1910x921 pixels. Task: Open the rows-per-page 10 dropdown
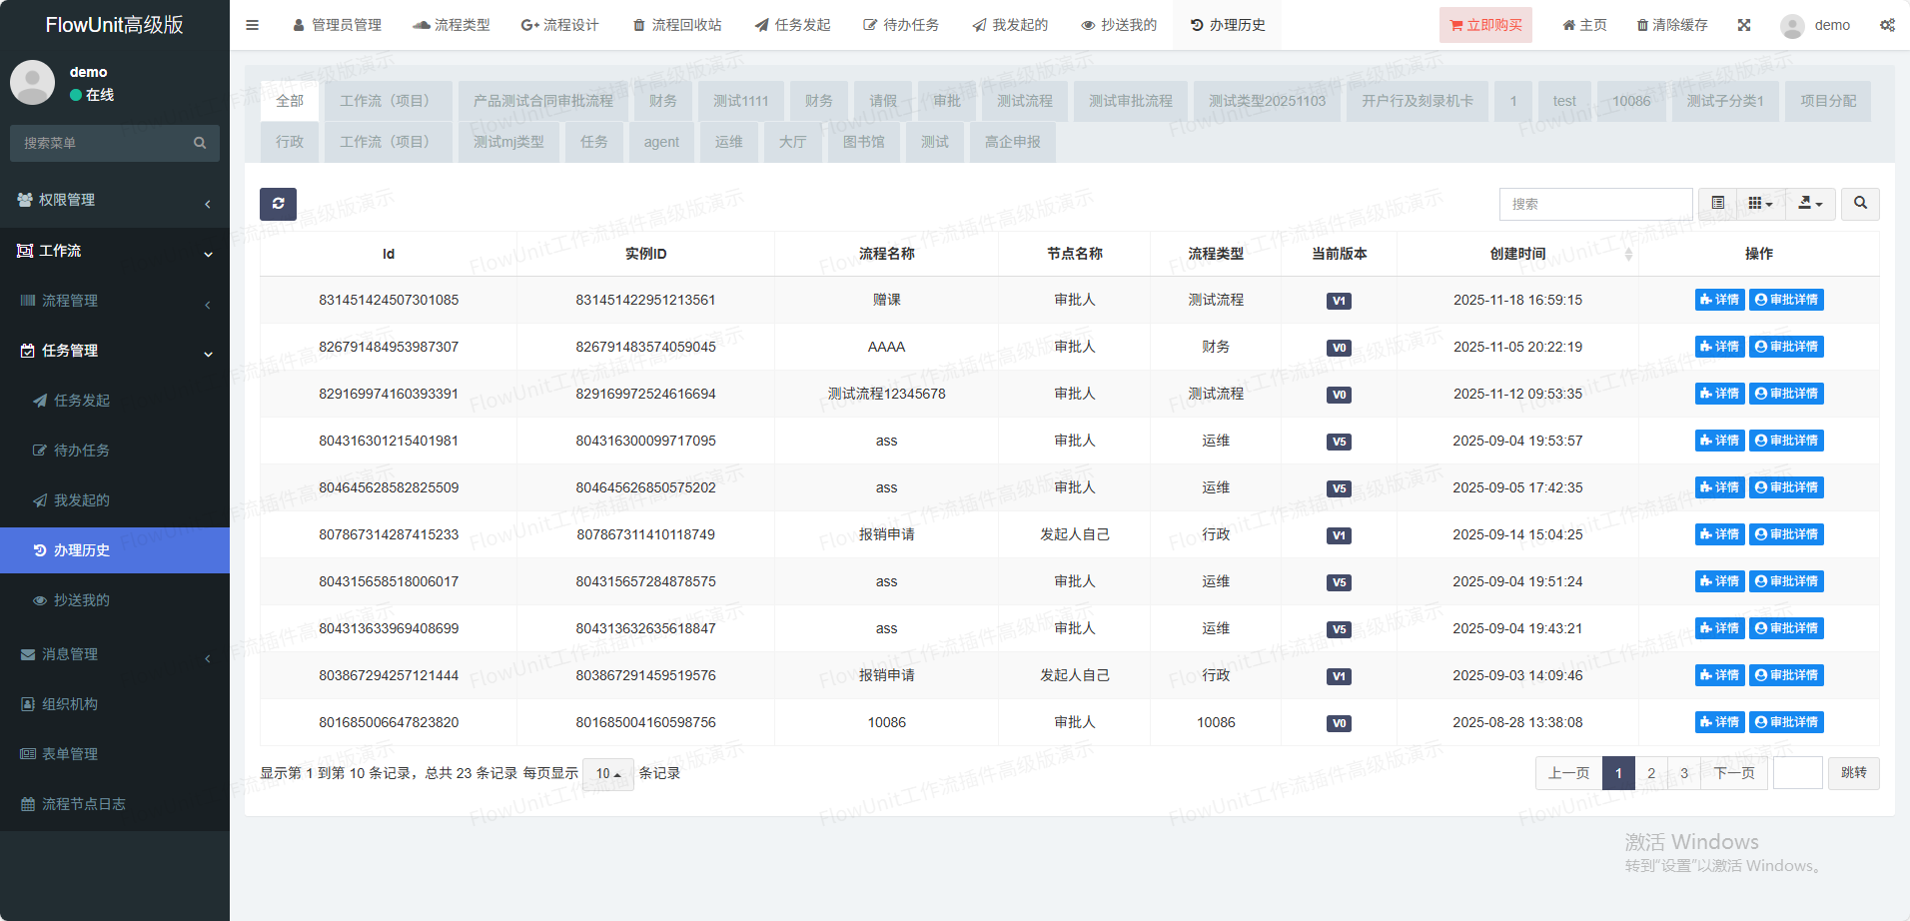coord(607,774)
